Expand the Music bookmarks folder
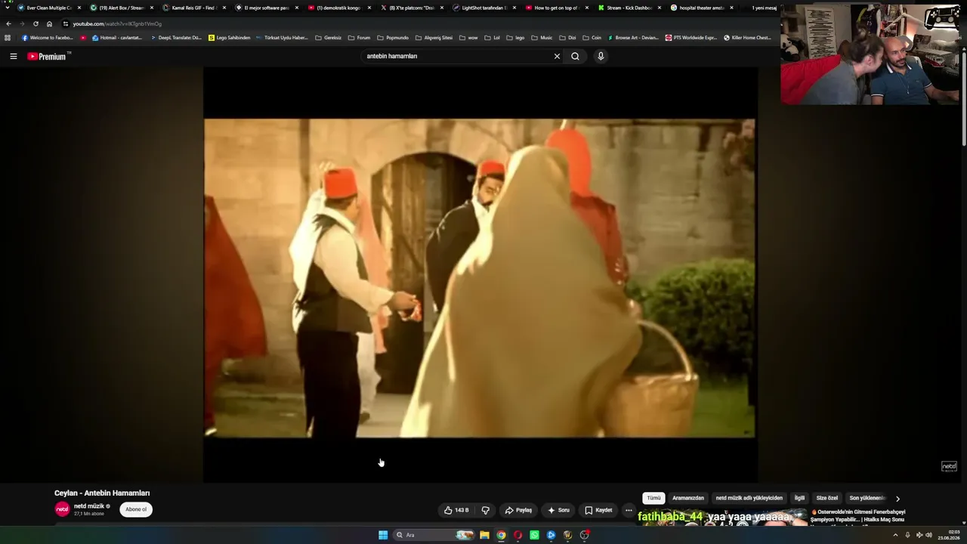967x544 pixels. coord(542,38)
